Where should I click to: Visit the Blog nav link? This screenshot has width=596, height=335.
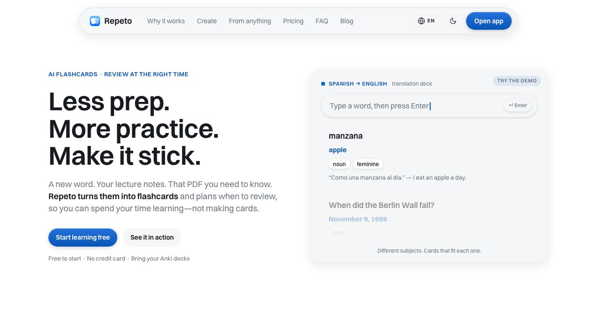click(x=347, y=21)
